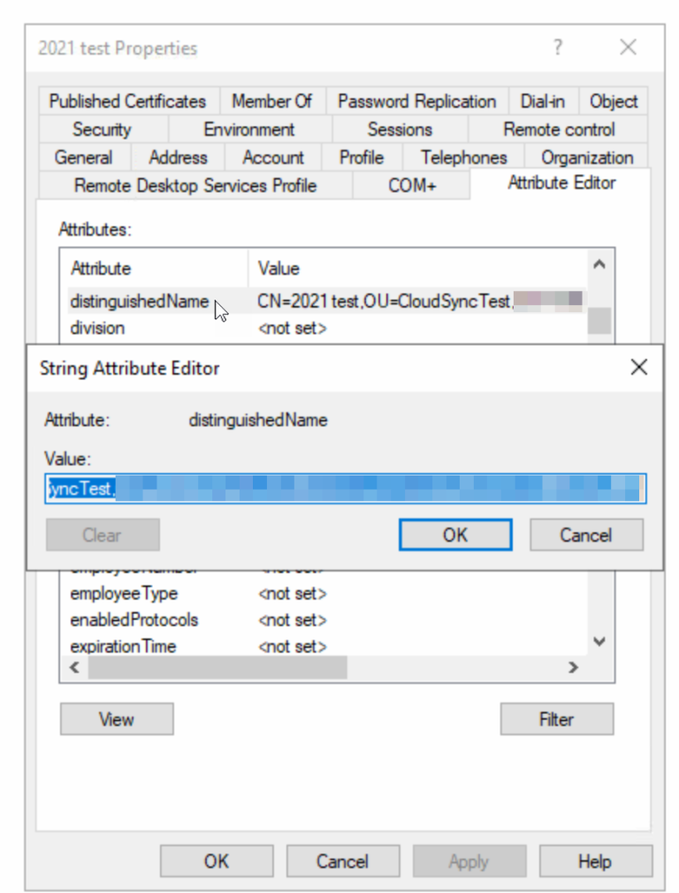
Task: Click the Filter button
Action: pos(556,720)
